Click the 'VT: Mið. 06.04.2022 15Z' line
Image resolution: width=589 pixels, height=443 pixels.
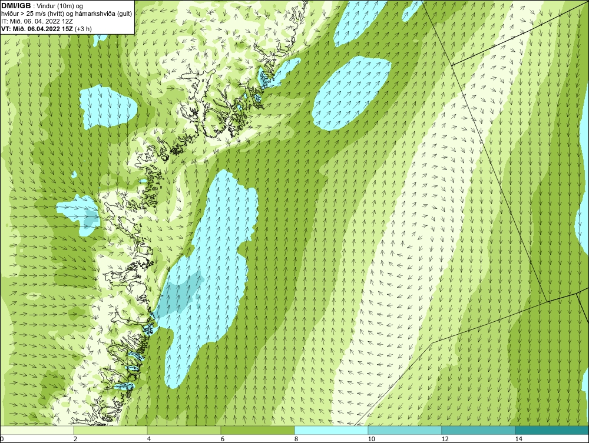point(38,28)
